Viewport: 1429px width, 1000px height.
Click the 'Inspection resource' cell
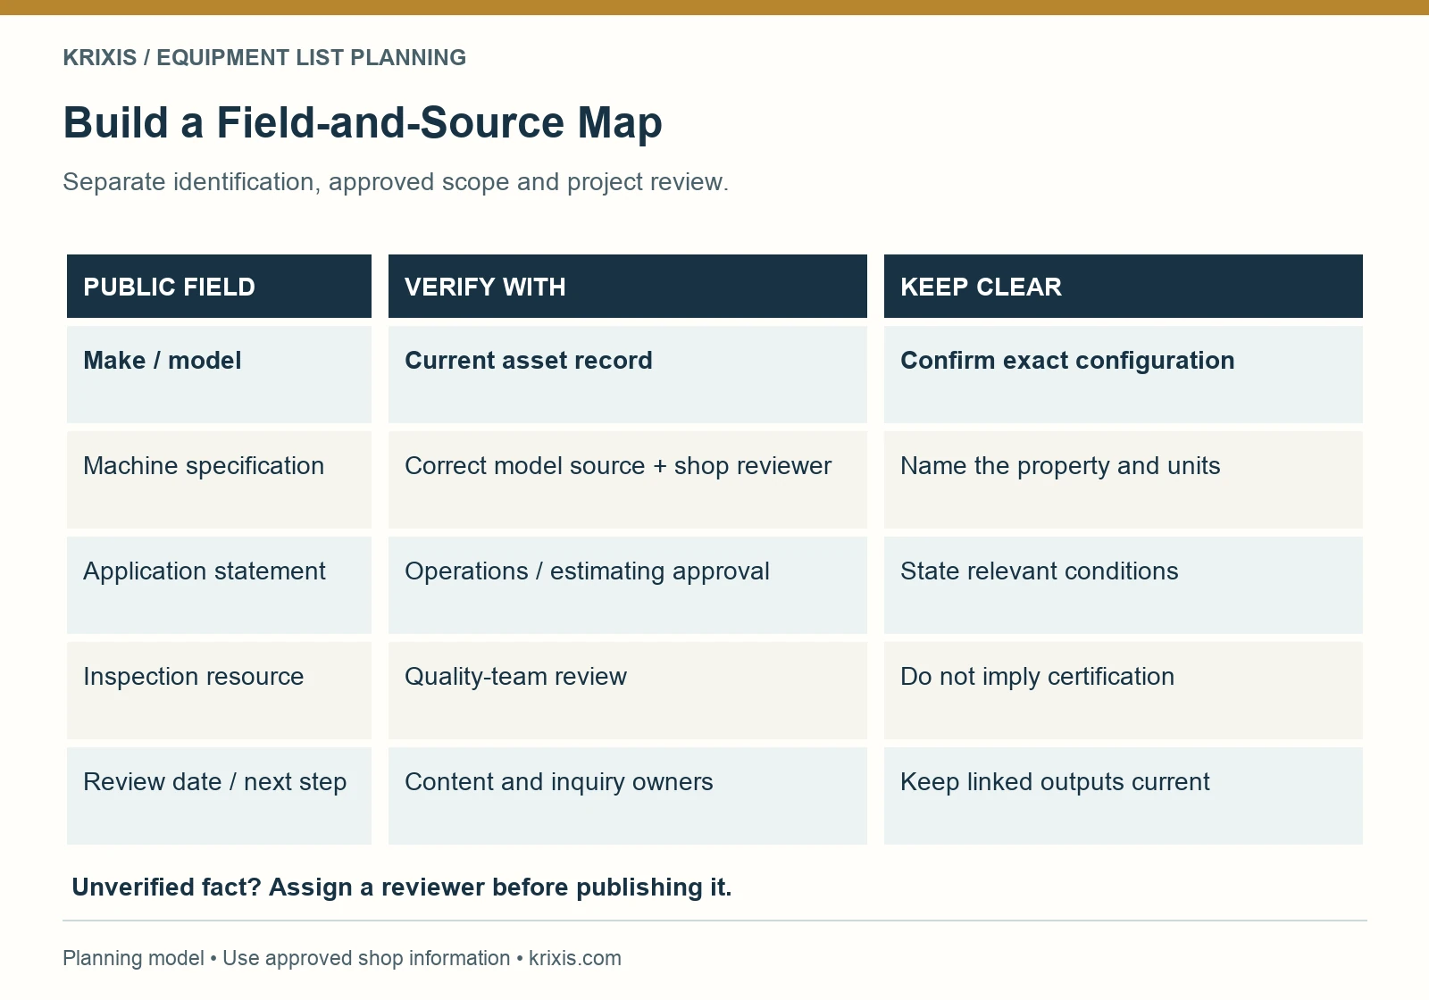tap(219, 691)
